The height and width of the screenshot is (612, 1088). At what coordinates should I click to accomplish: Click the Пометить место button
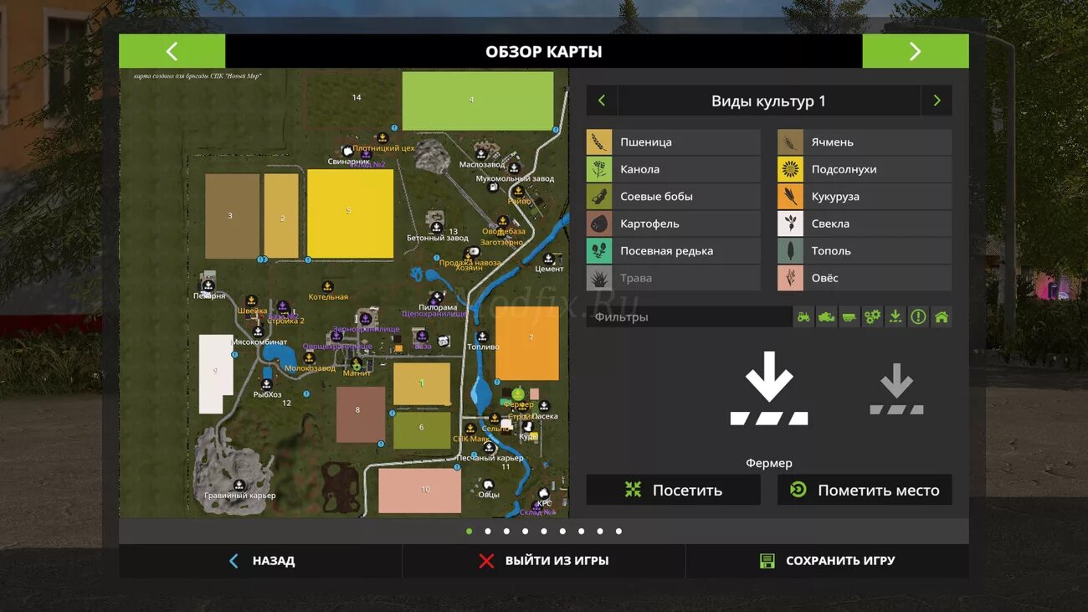(x=865, y=490)
